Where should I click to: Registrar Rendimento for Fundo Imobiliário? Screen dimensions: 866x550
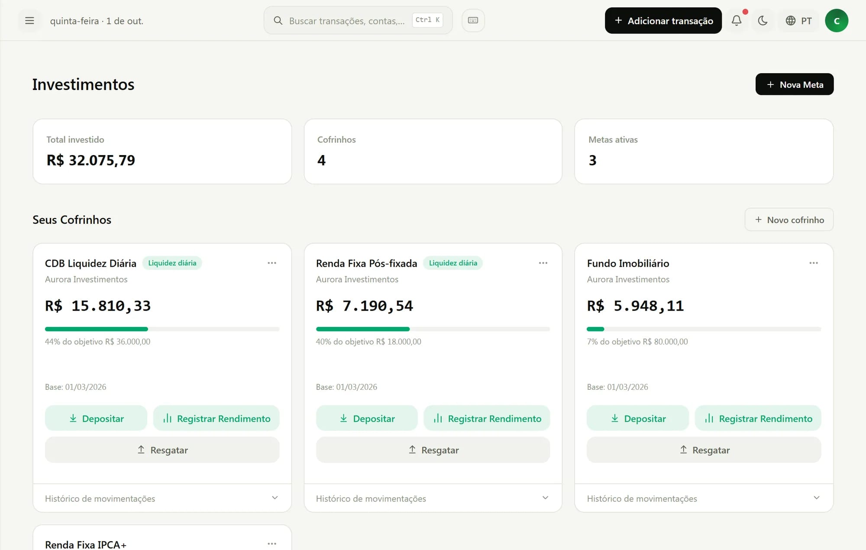[758, 418]
